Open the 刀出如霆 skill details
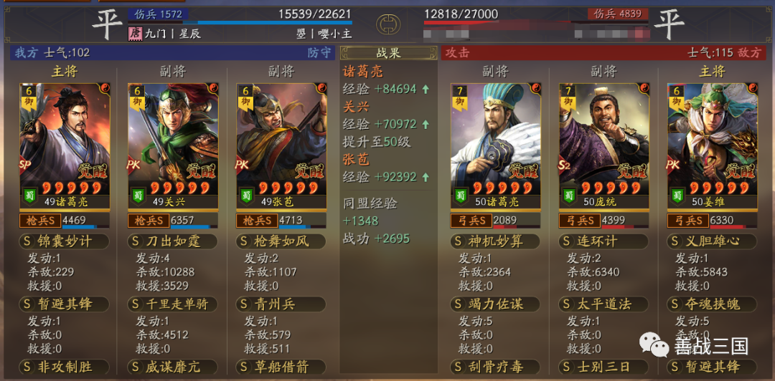This screenshot has width=775, height=381. pyautogui.click(x=172, y=241)
